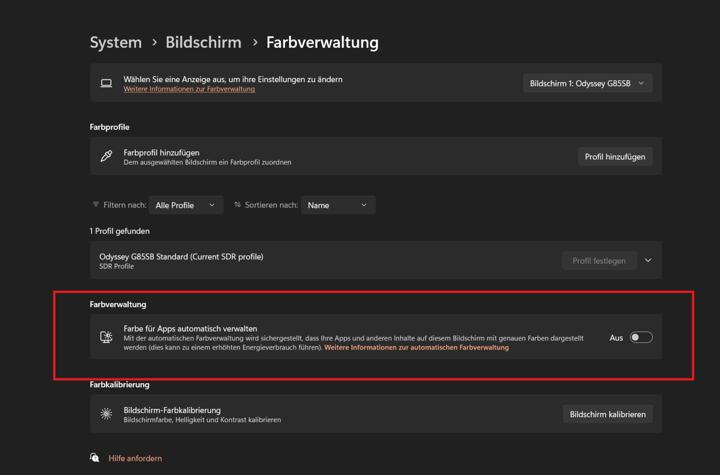Click the display monitor icon
Image resolution: width=720 pixels, height=475 pixels.
click(x=106, y=83)
